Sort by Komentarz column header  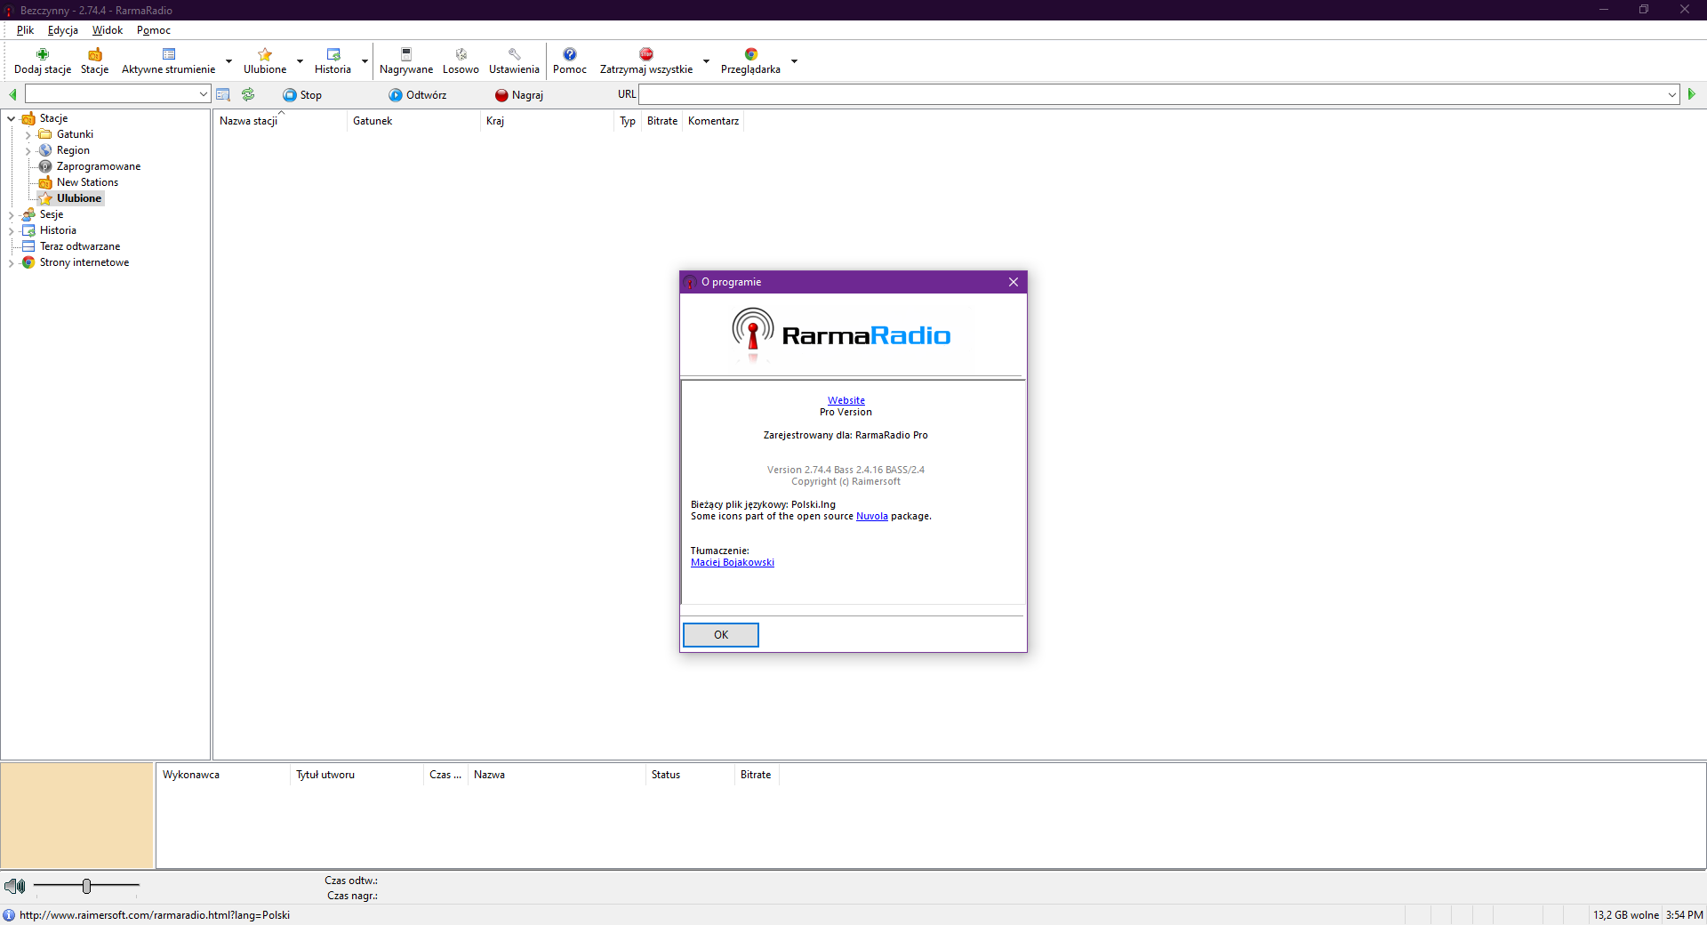(x=713, y=121)
